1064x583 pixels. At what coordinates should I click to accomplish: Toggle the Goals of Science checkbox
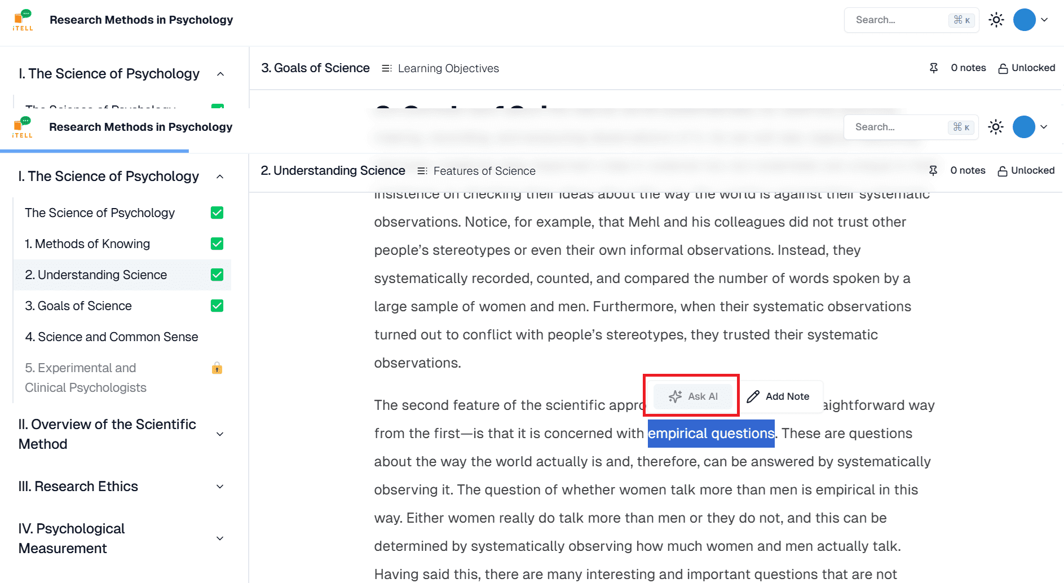click(217, 306)
